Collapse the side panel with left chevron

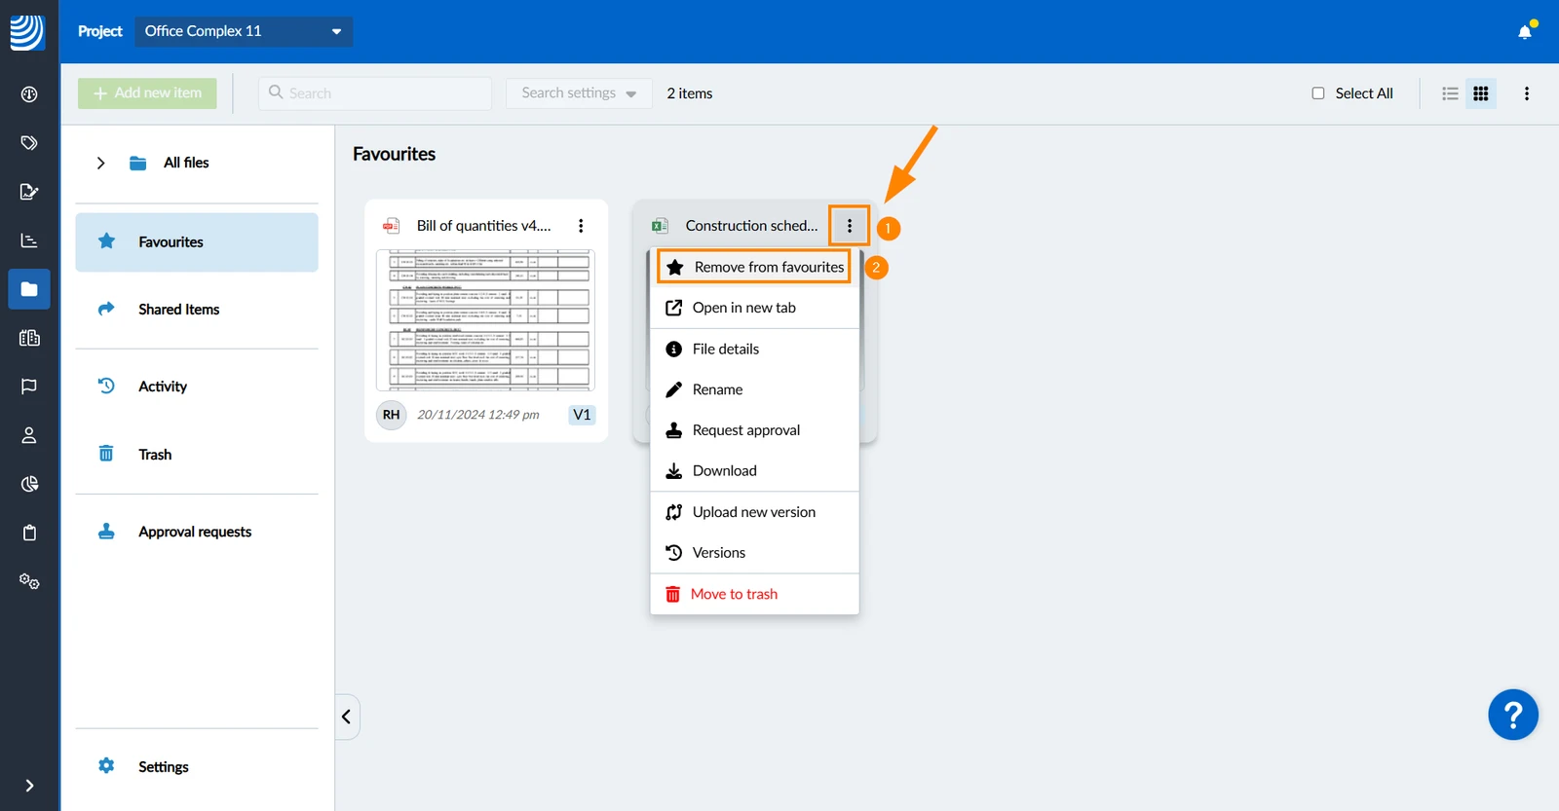point(347,717)
